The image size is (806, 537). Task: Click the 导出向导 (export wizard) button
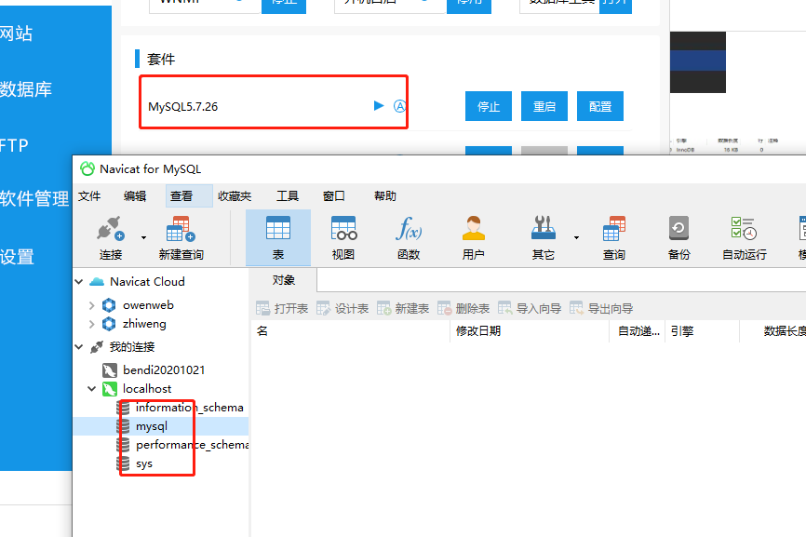[601, 308]
